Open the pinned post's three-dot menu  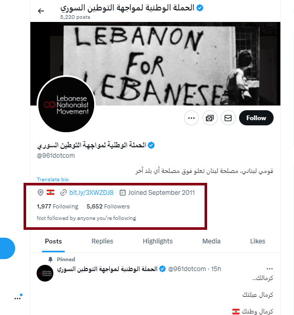269,269
